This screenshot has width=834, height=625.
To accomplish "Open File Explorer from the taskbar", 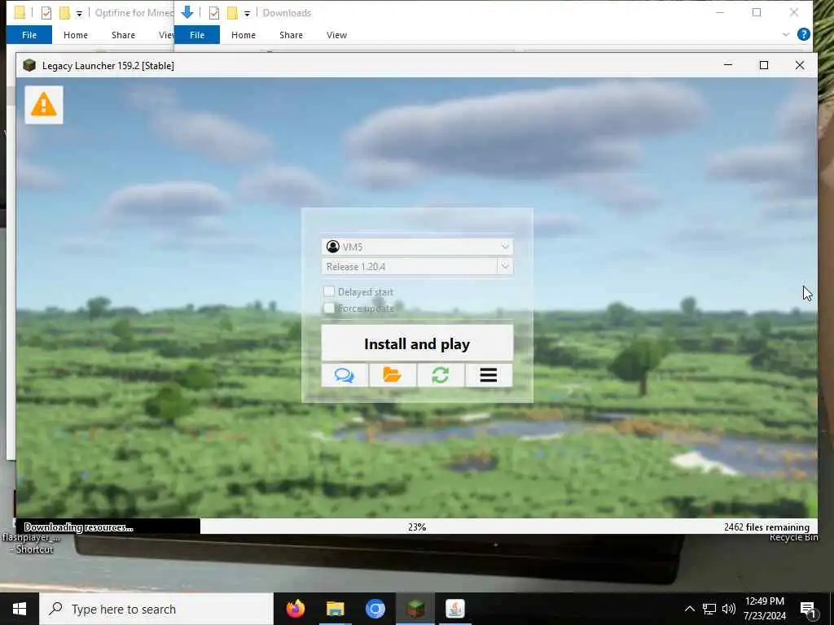I will tap(335, 609).
